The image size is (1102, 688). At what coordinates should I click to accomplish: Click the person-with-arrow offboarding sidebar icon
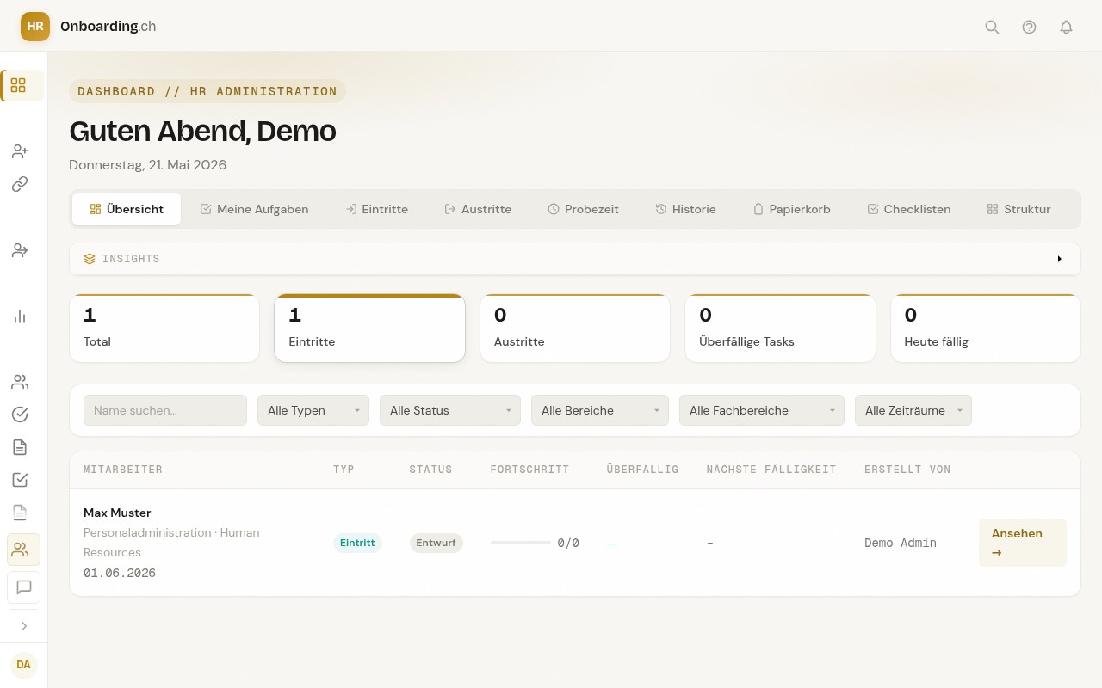point(20,250)
